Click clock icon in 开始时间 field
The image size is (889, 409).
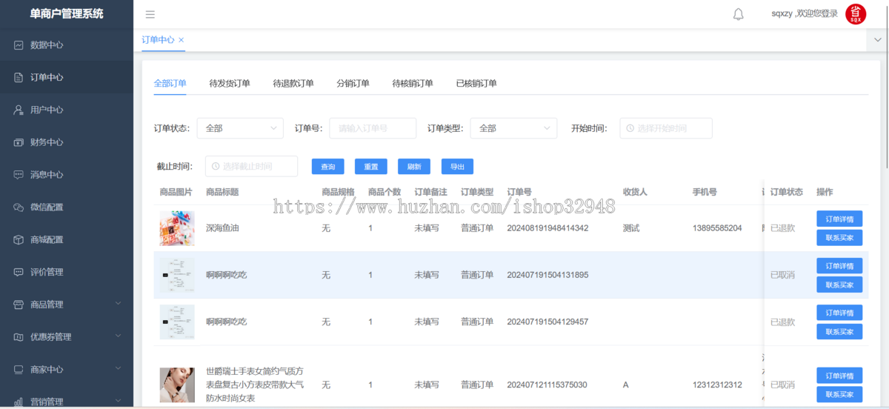point(630,128)
